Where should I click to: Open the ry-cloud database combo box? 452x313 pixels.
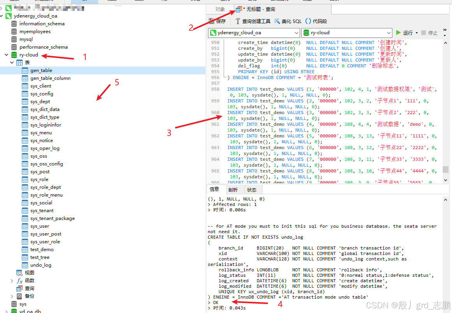pyautogui.click(x=347, y=33)
